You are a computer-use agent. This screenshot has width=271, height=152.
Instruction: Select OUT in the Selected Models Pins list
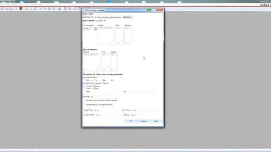point(104,54)
